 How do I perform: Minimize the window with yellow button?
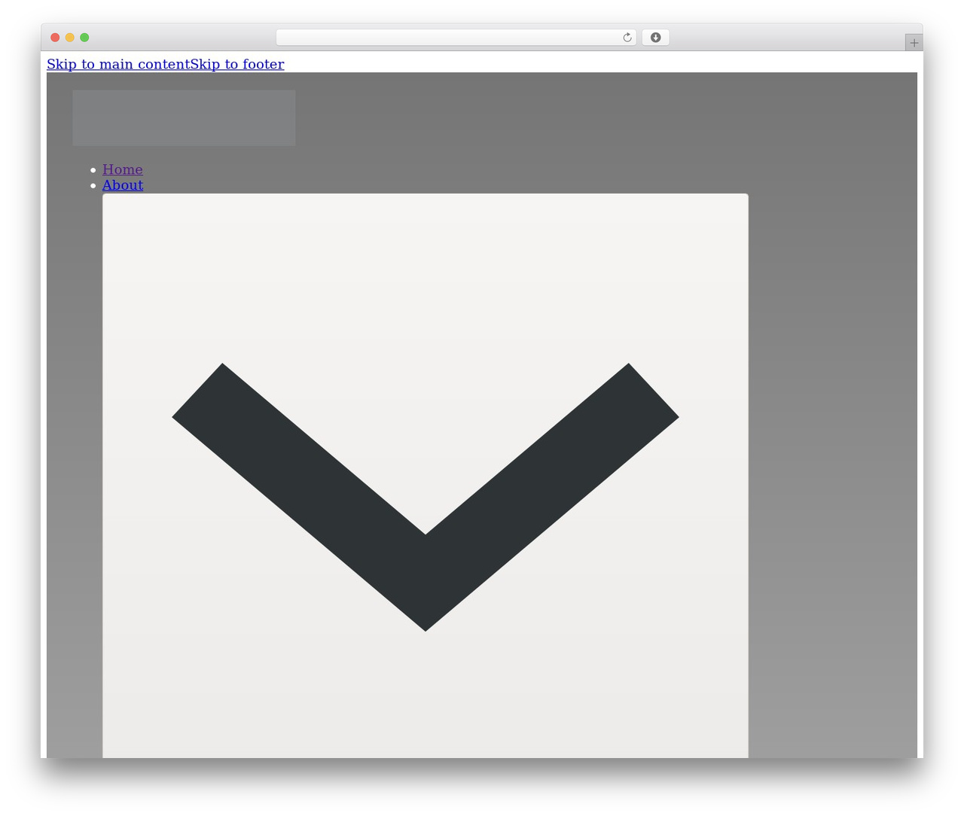coord(70,38)
